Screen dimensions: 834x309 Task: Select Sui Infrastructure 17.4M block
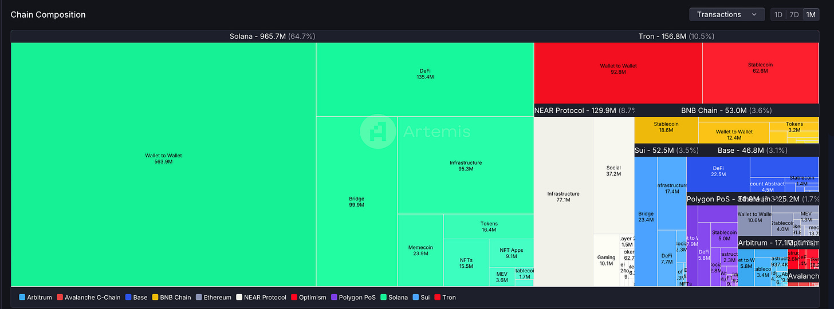coord(672,193)
